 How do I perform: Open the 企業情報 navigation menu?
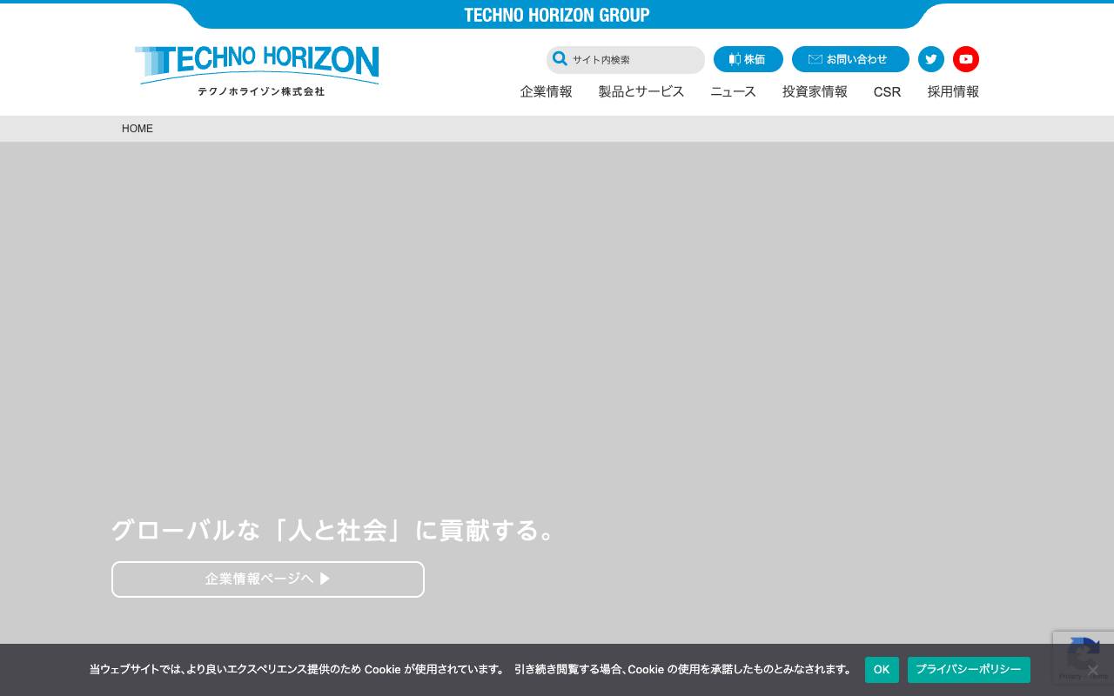[546, 91]
